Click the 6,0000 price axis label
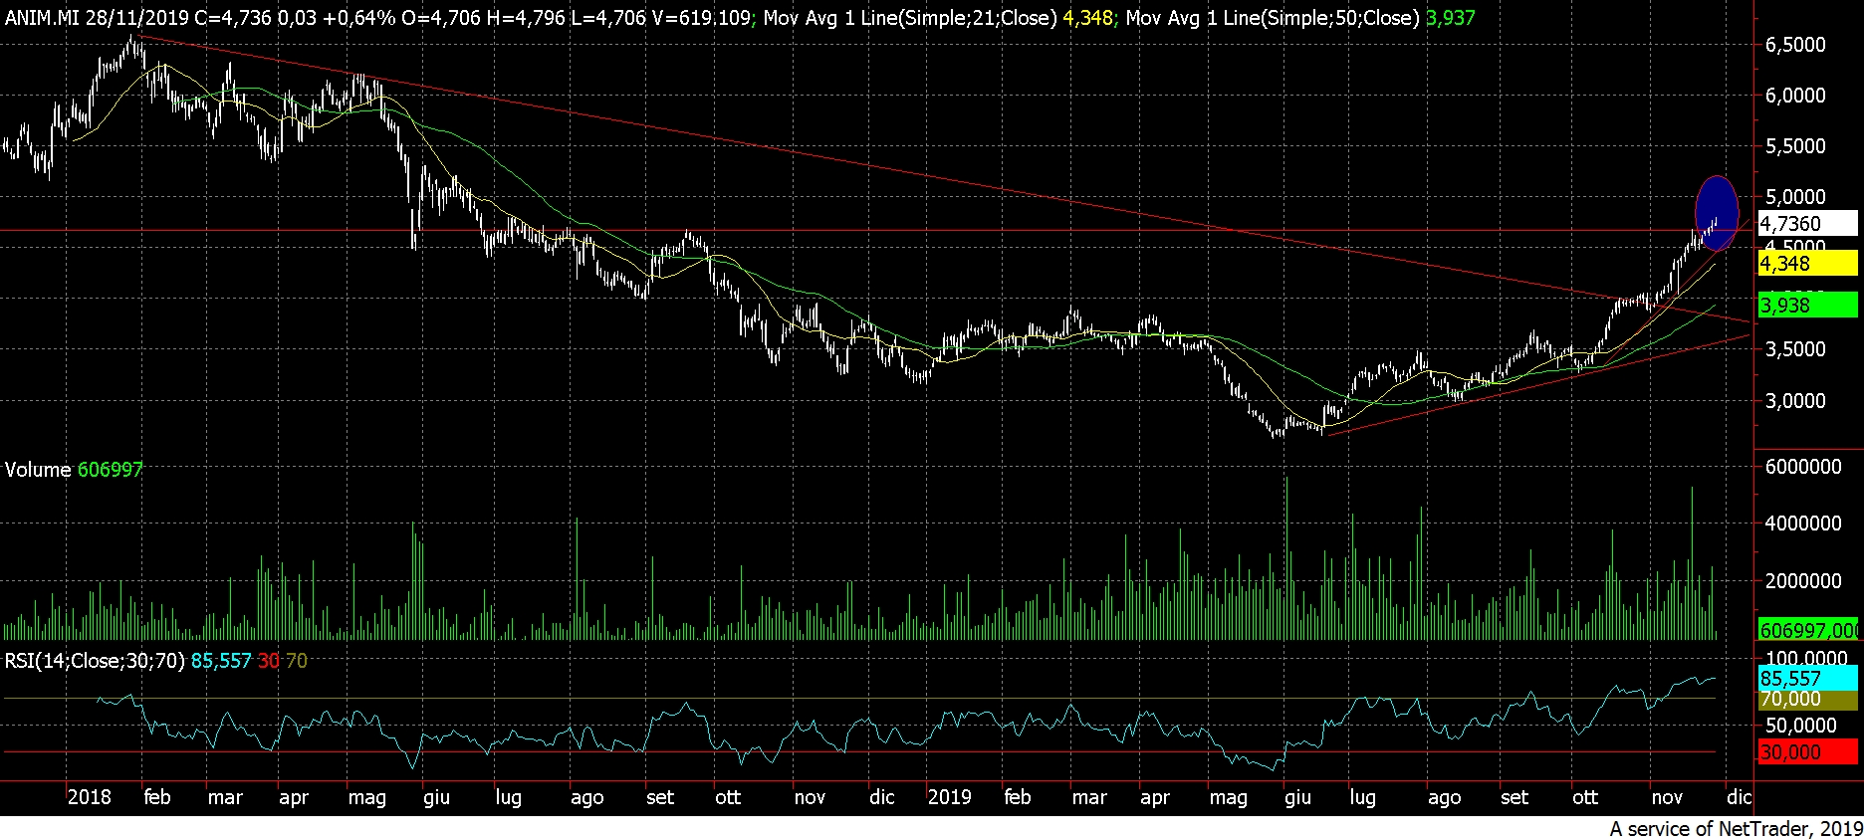The width and height of the screenshot is (1864, 840). (x=1795, y=96)
